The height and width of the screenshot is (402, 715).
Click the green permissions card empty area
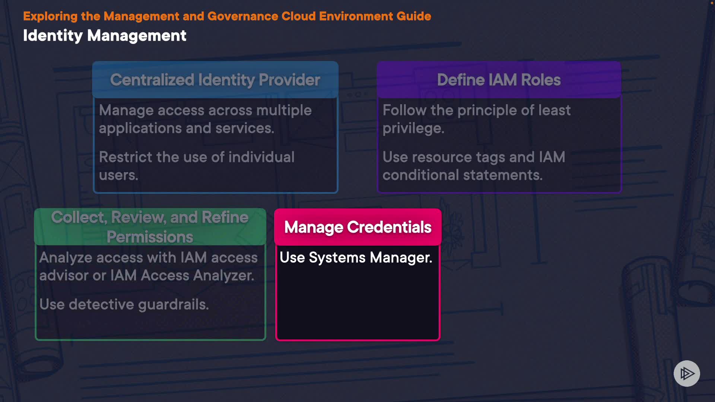tap(150, 326)
